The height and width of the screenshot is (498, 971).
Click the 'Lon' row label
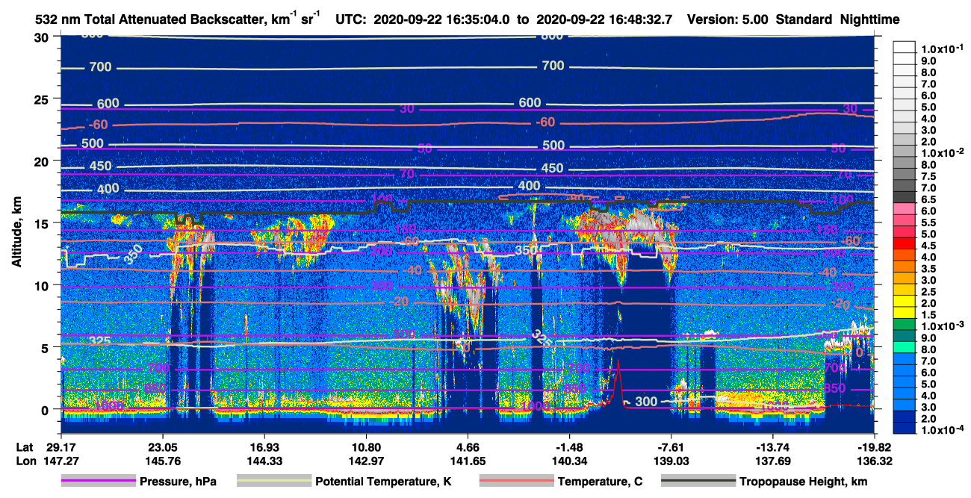pyautogui.click(x=25, y=461)
